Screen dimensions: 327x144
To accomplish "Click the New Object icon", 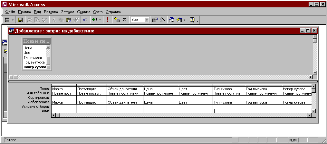I will pyautogui.click(x=179, y=20).
